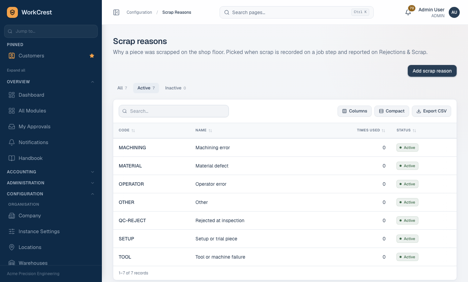This screenshot has width=468, height=282.
Task: Expand the Administration sidebar section
Action: pyautogui.click(x=51, y=183)
